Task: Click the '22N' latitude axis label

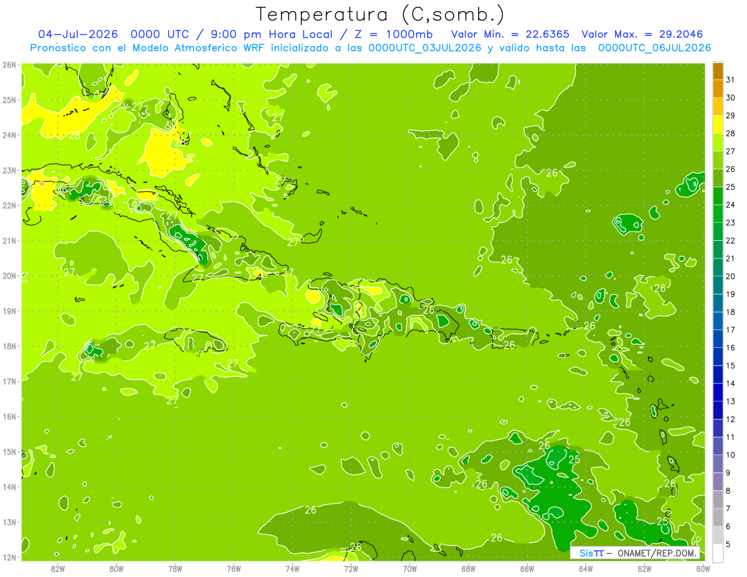Action: [x=9, y=205]
